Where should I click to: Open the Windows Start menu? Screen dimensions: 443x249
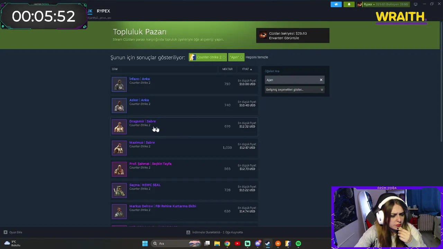[x=145, y=243]
